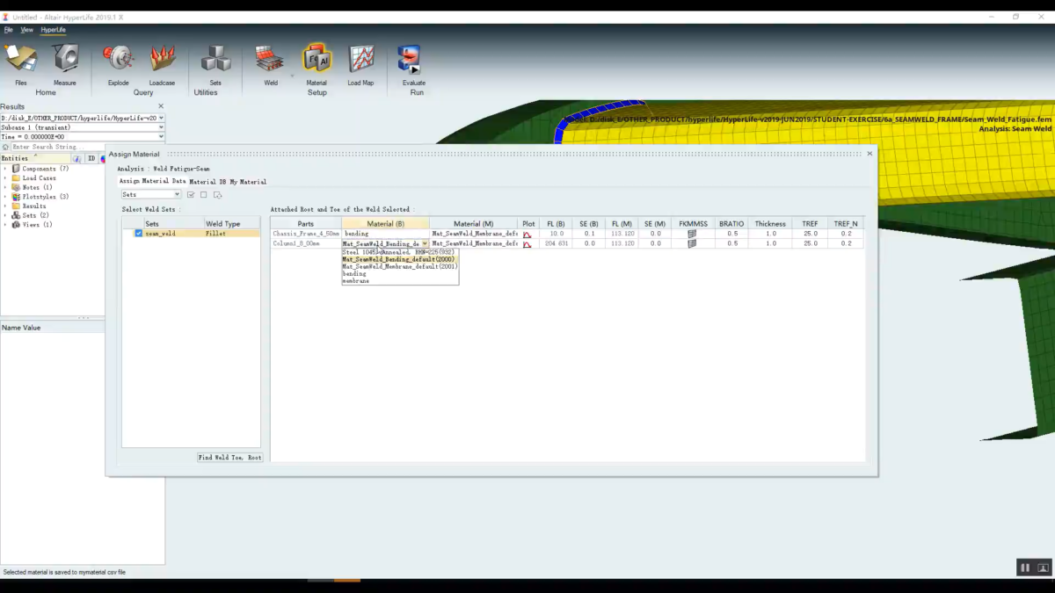The image size is (1055, 593).
Task: Click the Fillet weld type cell
Action: [x=232, y=234]
